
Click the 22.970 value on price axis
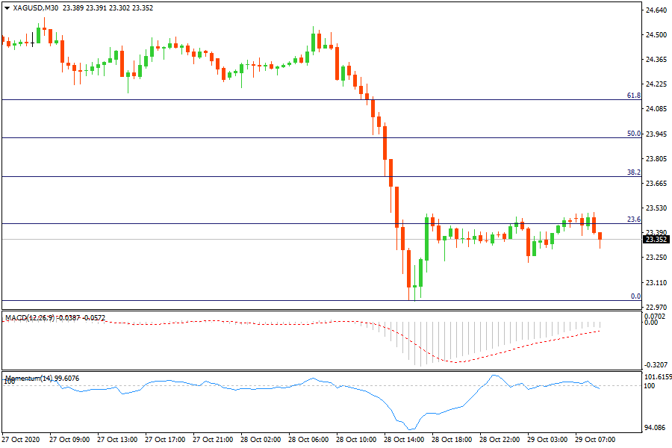[656, 307]
